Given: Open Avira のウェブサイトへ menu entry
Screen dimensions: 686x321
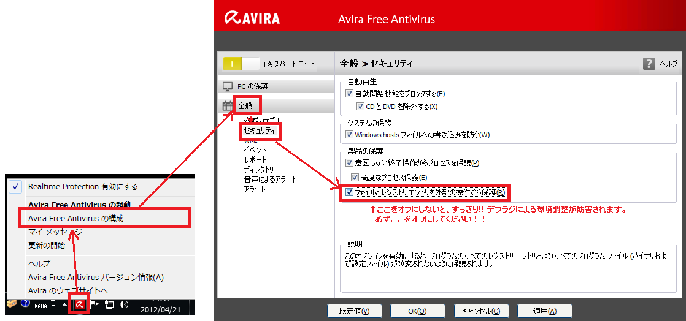Looking at the screenshot, I should click(68, 290).
